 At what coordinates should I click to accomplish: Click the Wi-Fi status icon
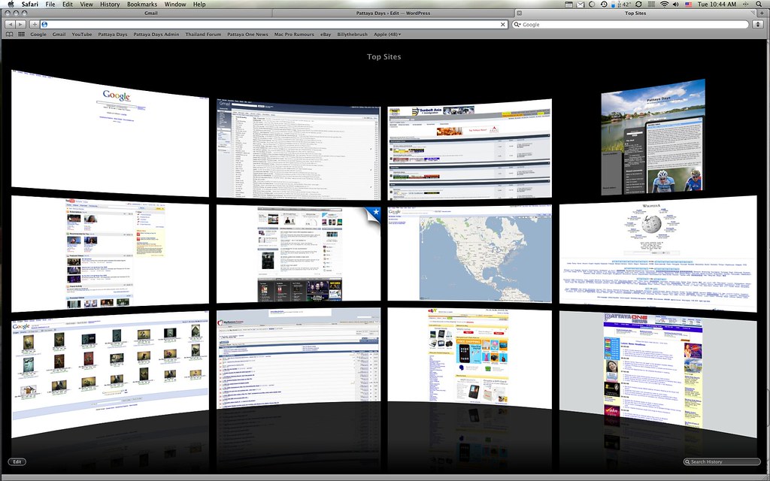664,5
